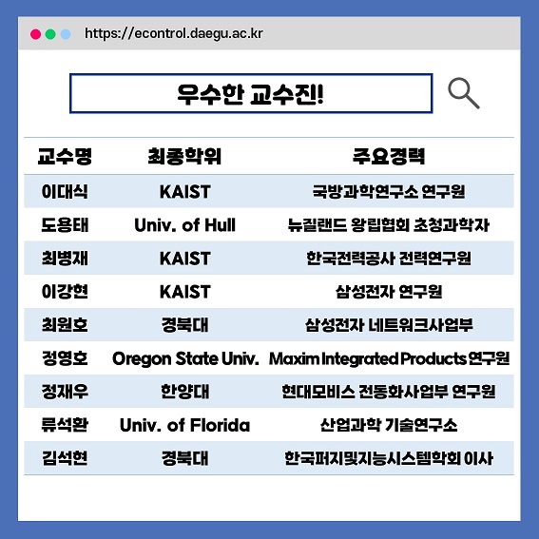Click 한국퍼지및지능시스템학회 이사 career entry
This screenshot has width=539, height=539.
click(x=389, y=458)
